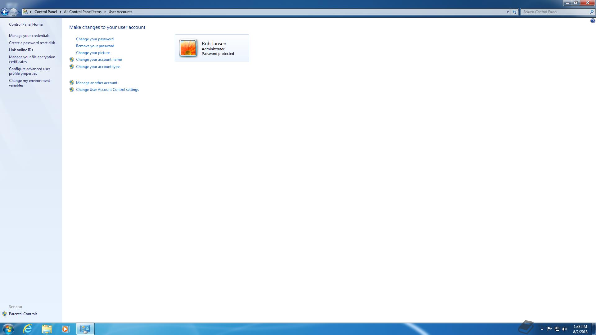Open the recent pages dropdown arrow

20,12
